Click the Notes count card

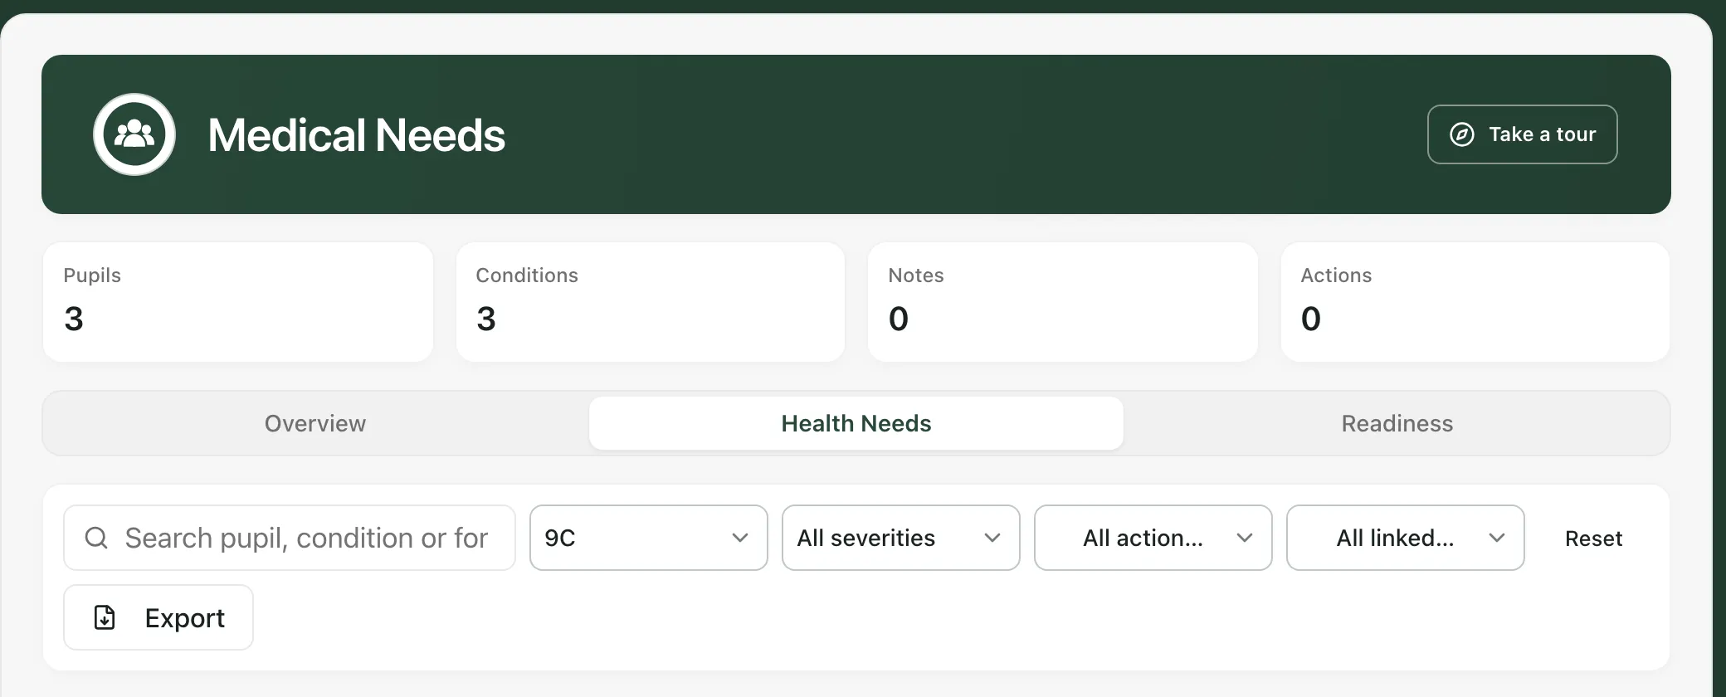(x=1063, y=302)
